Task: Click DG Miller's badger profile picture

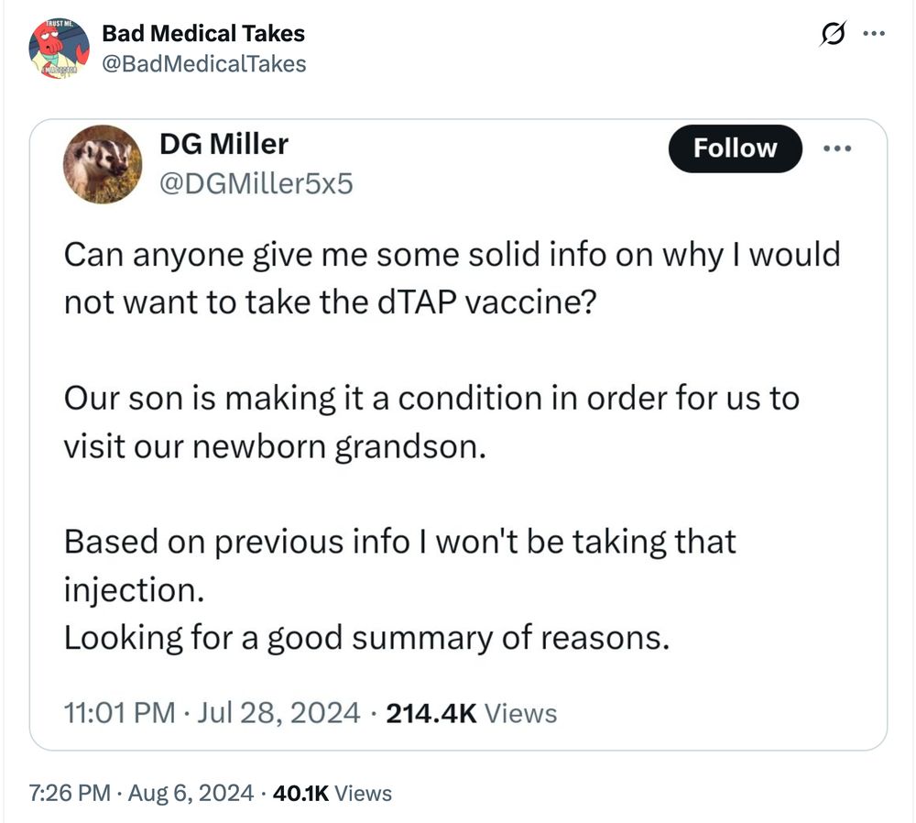Action: (103, 164)
